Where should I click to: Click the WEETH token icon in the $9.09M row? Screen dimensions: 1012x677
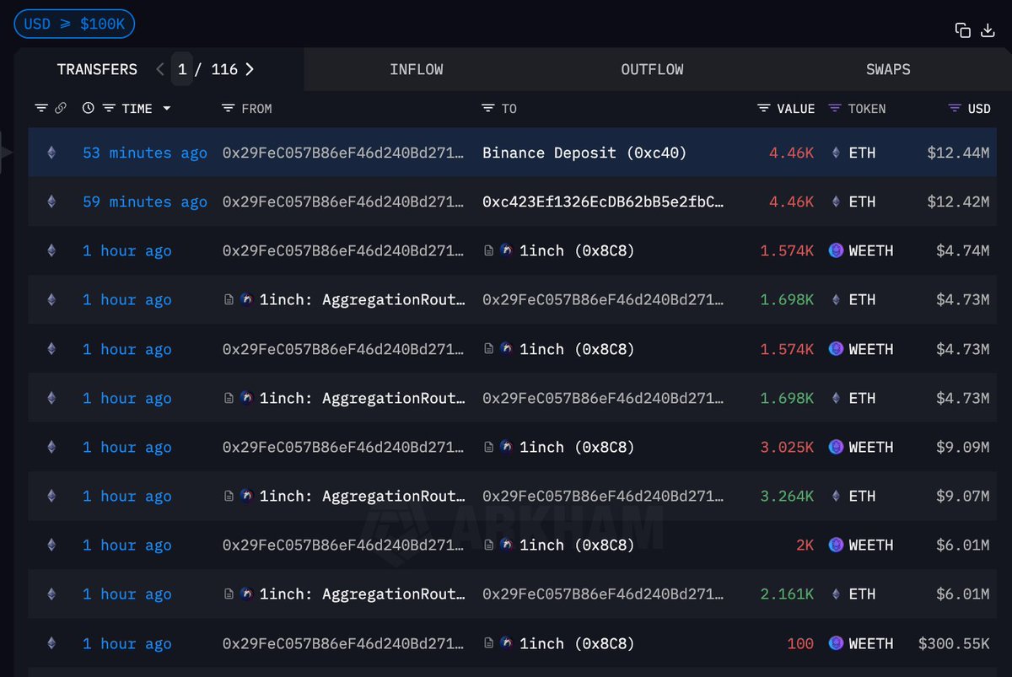pos(836,447)
